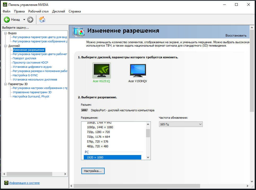Open Регулировка размера и положения task
Image resolution: width=256 pixels, height=190 pixels.
[x=40, y=71]
